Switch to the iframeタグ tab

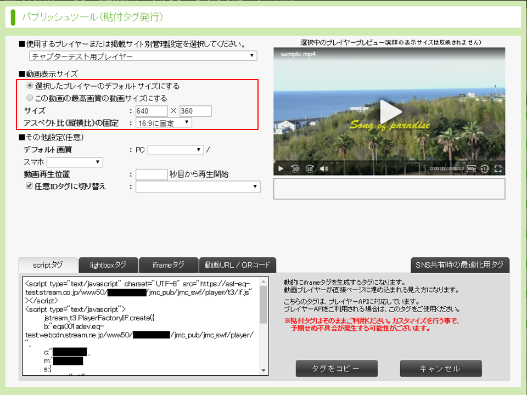(168, 265)
